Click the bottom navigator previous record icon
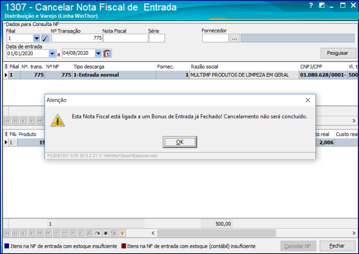 click(24, 234)
